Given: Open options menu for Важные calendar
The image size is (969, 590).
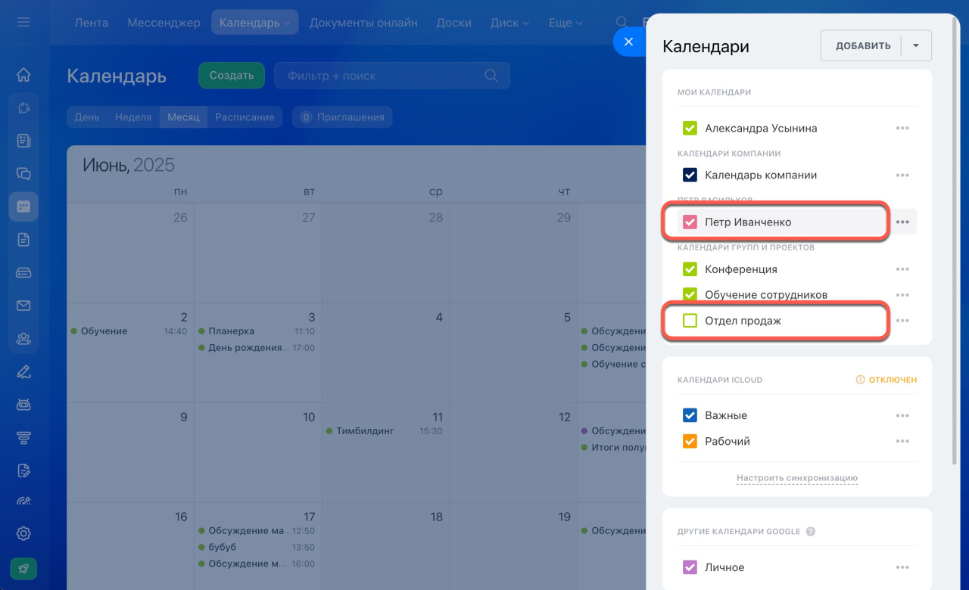Looking at the screenshot, I should click(902, 416).
